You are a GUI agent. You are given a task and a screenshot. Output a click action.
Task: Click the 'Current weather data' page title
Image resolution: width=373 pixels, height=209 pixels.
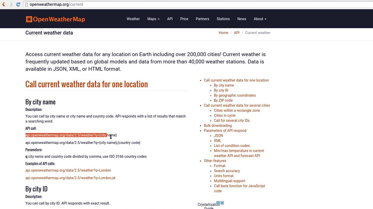pos(49,33)
